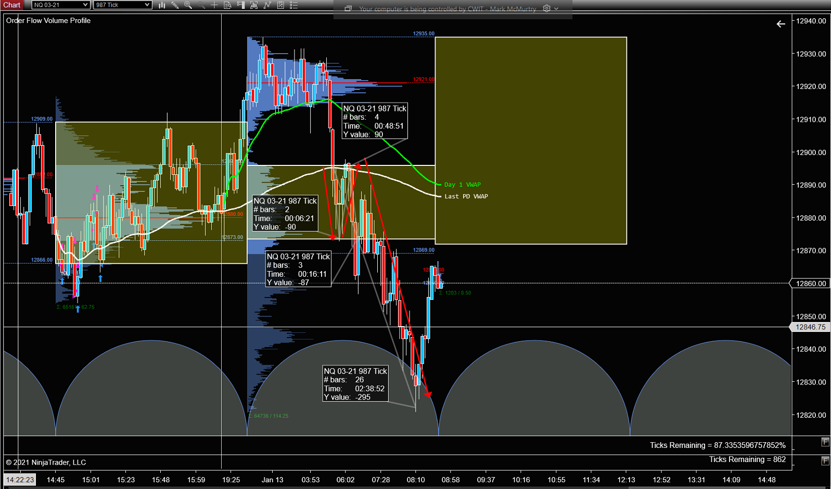This screenshot has width=831, height=489.
Task: Click the 08:10 time axis label
Action: [416, 480]
